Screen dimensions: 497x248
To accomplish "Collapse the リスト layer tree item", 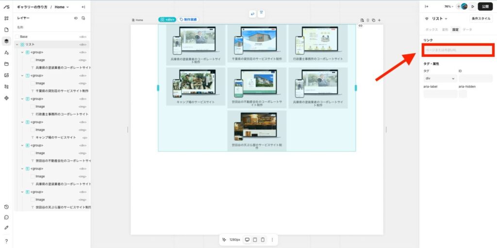I will click(x=17, y=44).
